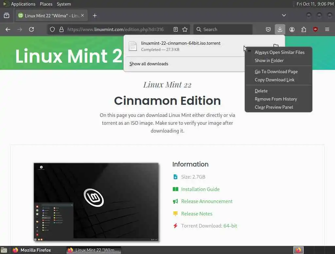
Task: Open the Downloads toolbar button
Action: pyautogui.click(x=280, y=29)
